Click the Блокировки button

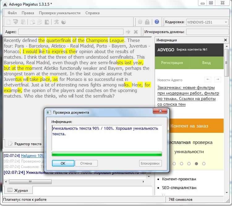click(150, 163)
